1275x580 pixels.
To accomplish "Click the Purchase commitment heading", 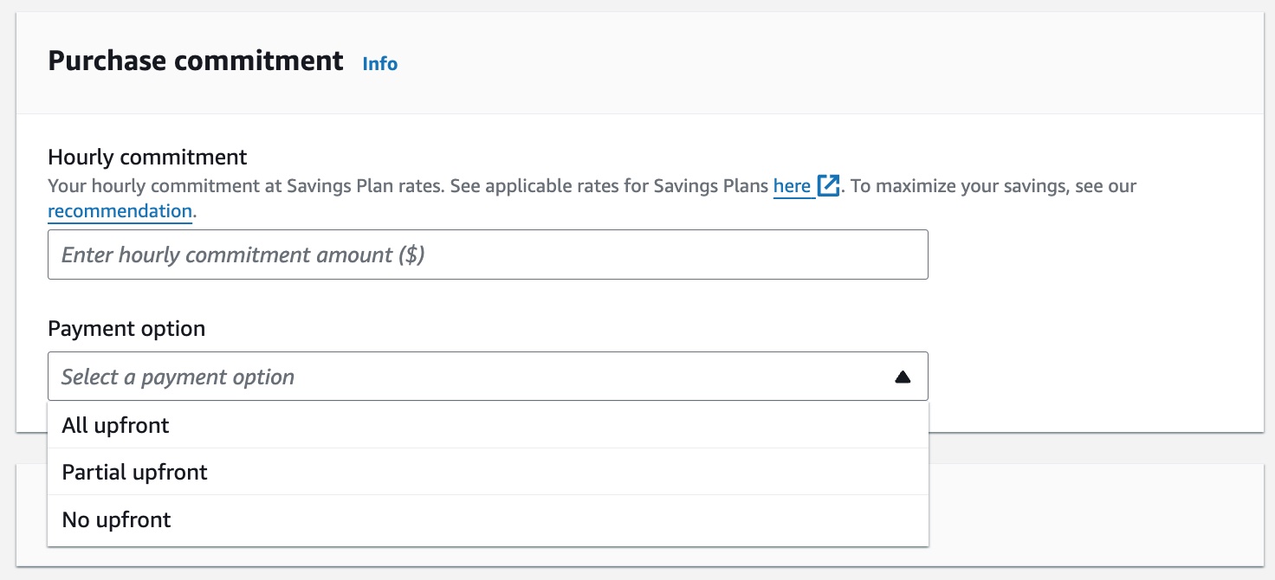I will click(196, 61).
